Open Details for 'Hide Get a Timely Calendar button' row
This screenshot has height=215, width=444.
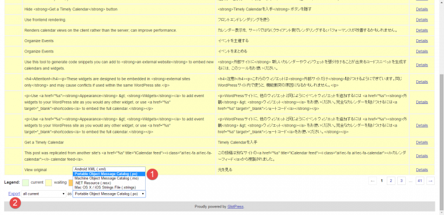tap(421, 9)
